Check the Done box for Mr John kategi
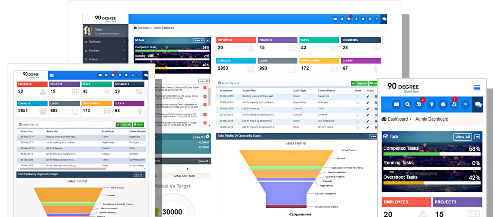Viewport: 495px width, 217px height. coord(358,127)
